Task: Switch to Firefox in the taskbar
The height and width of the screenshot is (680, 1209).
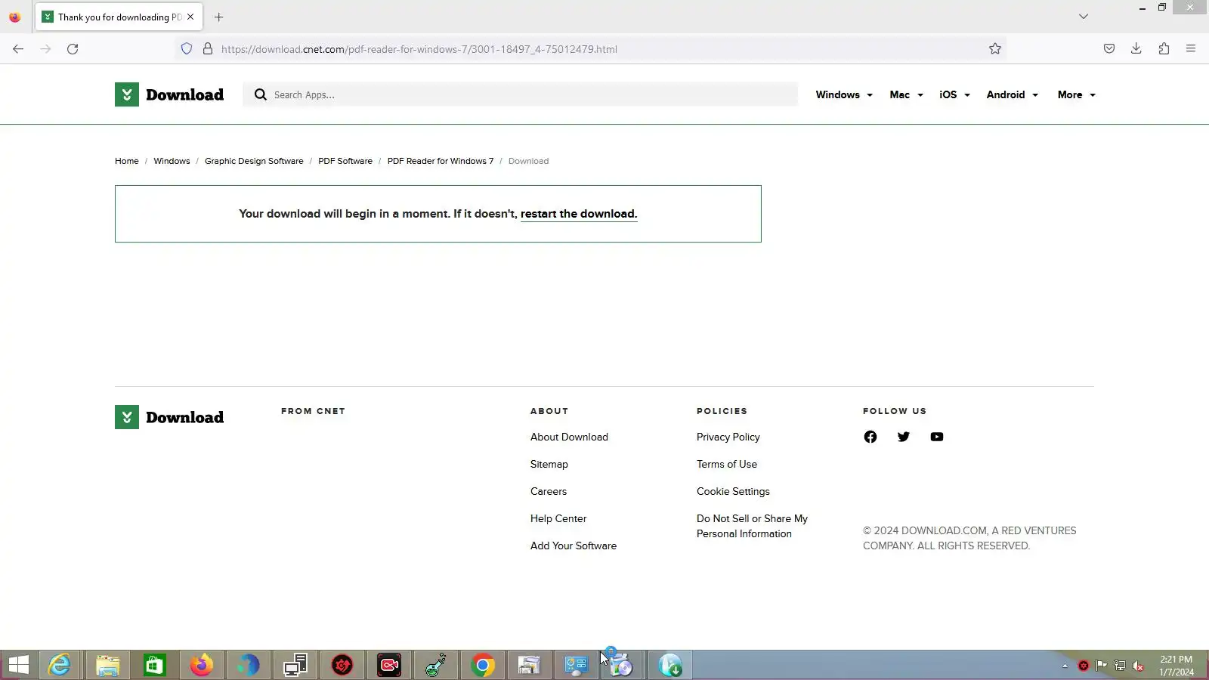Action: click(x=201, y=665)
